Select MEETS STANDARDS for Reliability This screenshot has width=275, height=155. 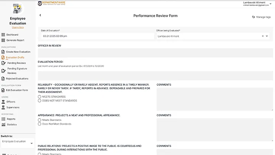[40, 97]
